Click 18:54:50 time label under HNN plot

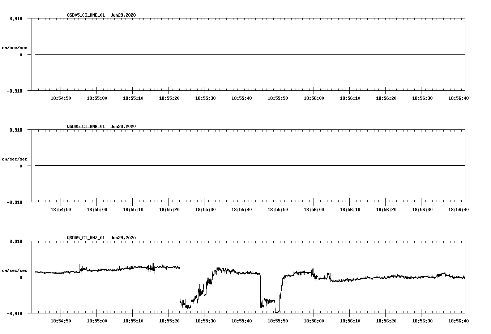61,210
